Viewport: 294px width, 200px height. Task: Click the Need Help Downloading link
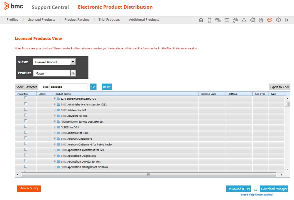[x=257, y=195]
